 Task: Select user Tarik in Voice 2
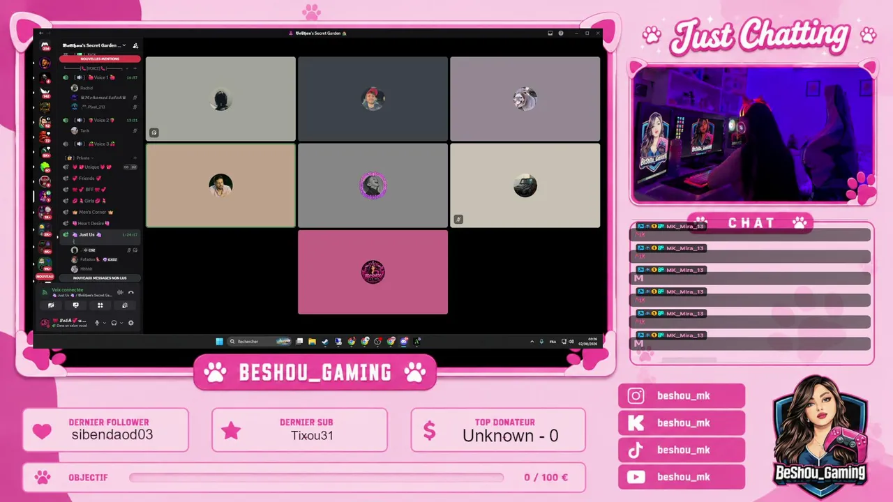(x=105, y=130)
